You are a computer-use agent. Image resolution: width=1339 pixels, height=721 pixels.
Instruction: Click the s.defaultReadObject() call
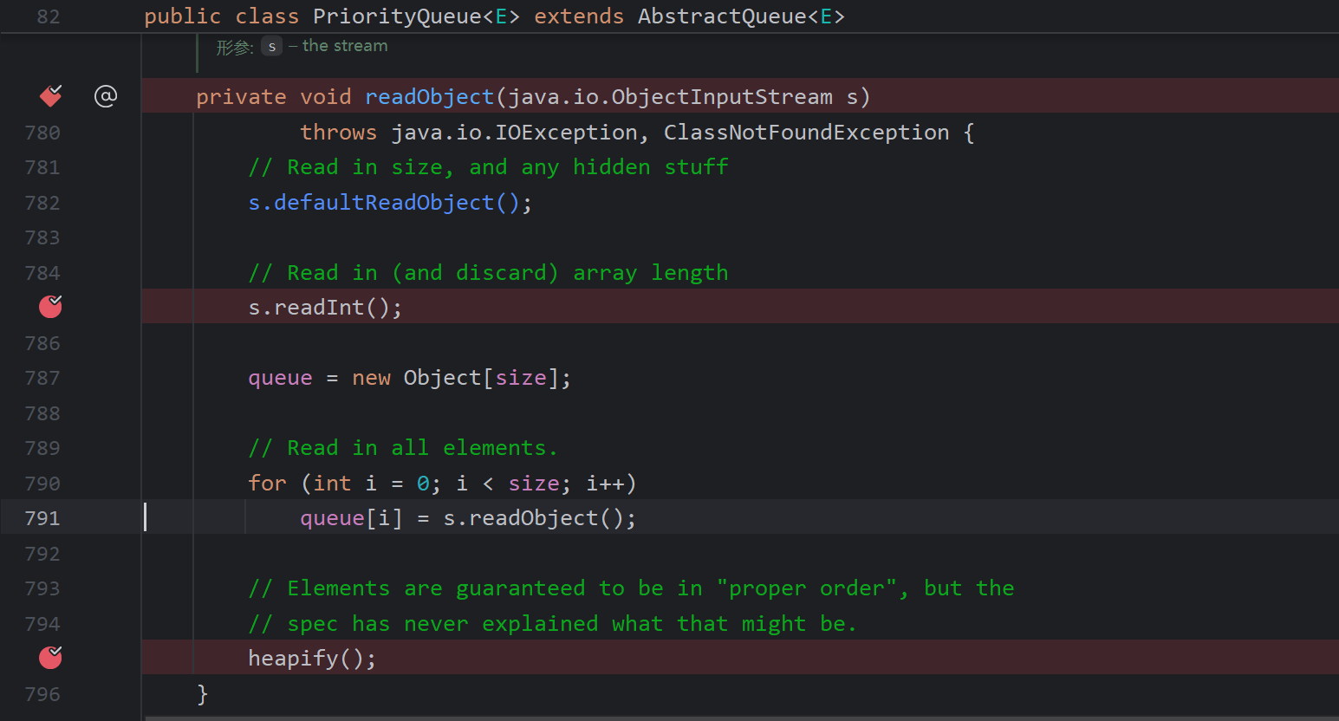point(390,203)
